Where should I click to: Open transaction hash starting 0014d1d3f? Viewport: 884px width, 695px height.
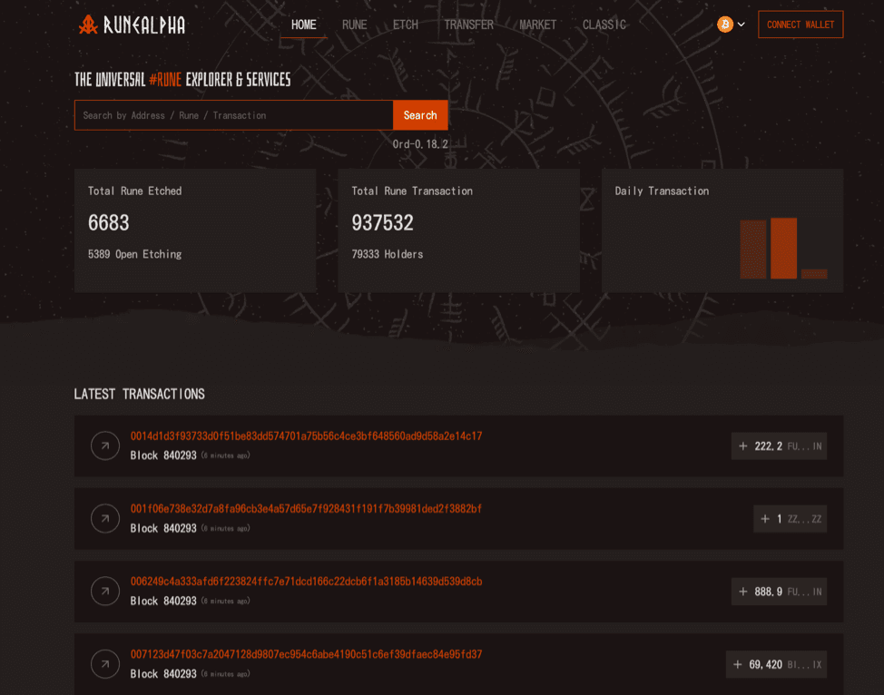point(306,436)
